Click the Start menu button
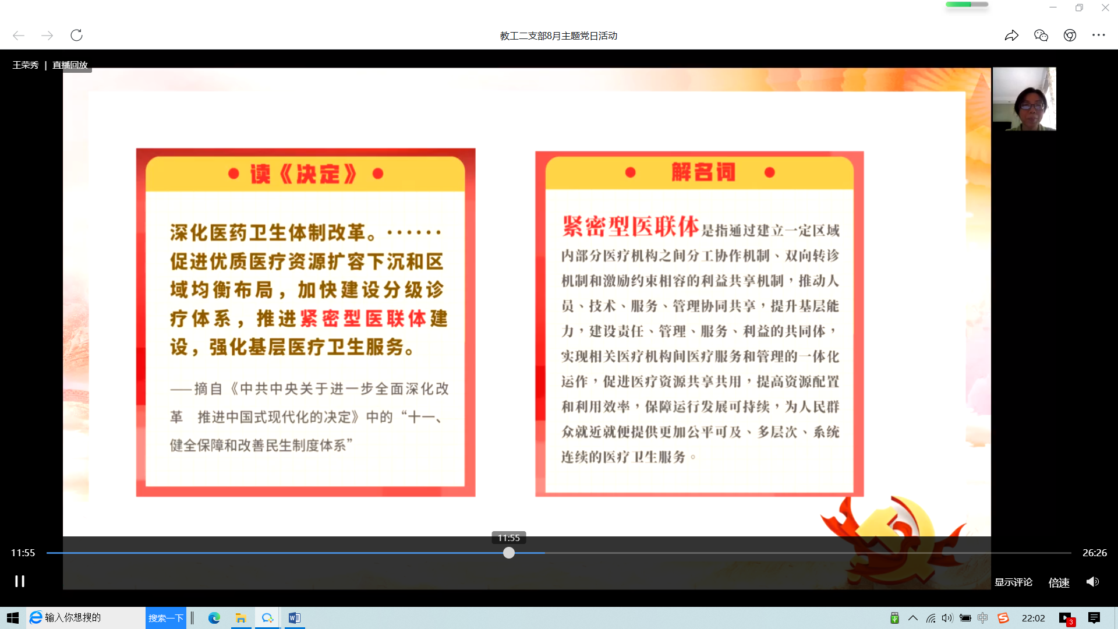Viewport: 1118px width, 629px height. [x=12, y=618]
